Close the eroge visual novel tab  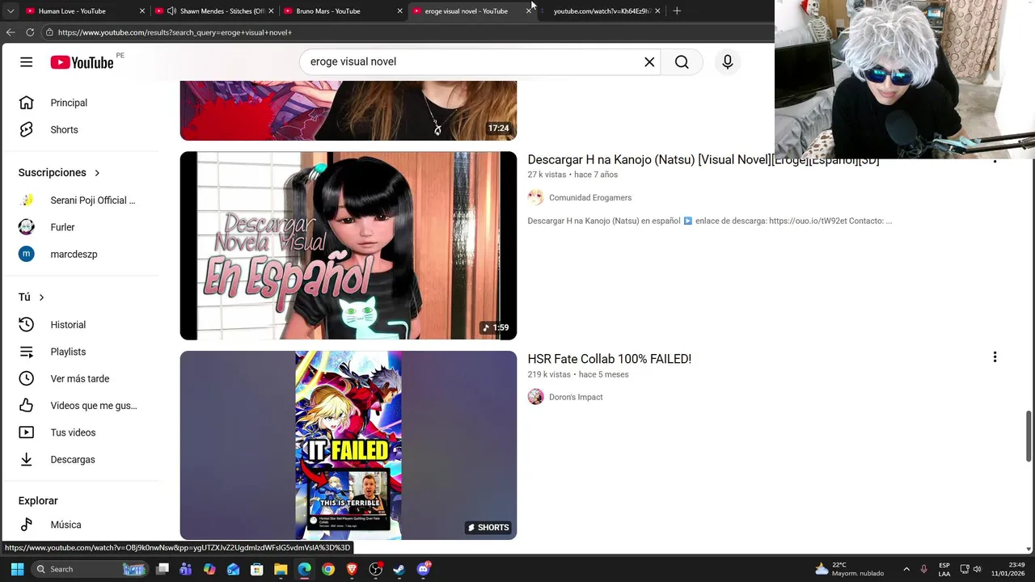(x=529, y=11)
